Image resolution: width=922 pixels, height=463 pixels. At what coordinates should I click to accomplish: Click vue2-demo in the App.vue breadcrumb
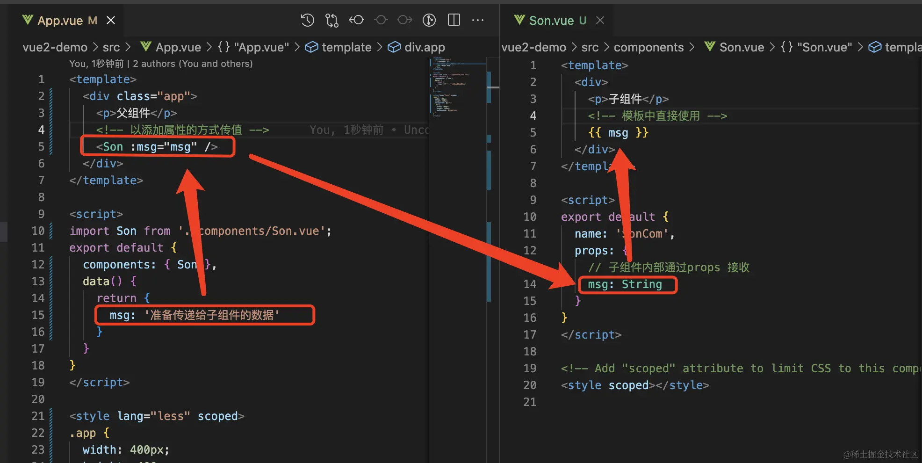coord(55,47)
